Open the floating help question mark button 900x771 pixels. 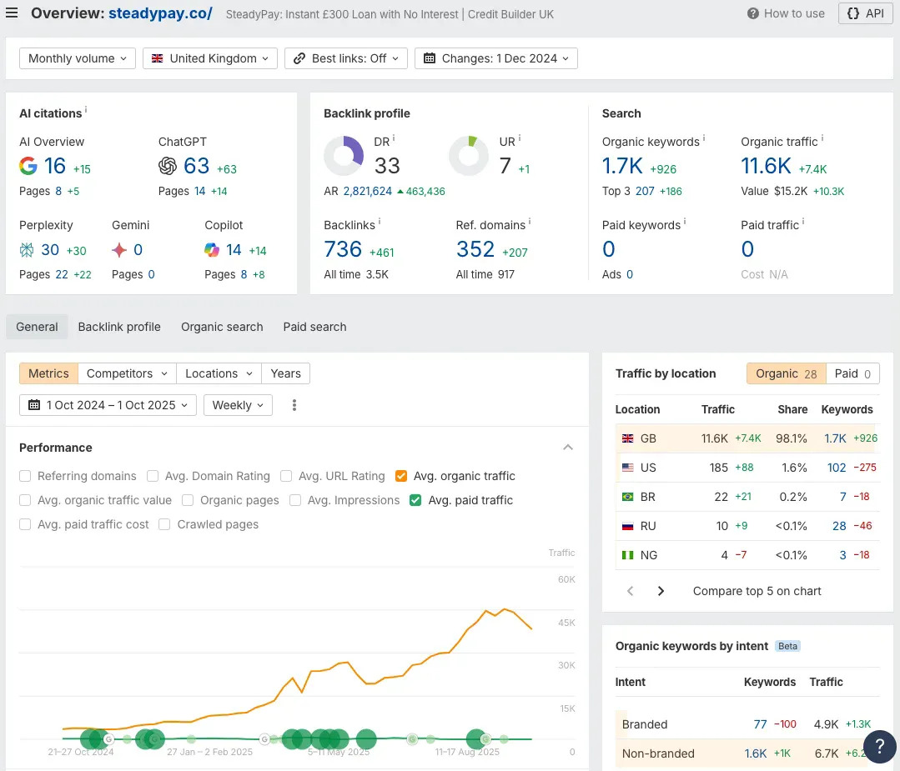pyautogui.click(x=879, y=746)
